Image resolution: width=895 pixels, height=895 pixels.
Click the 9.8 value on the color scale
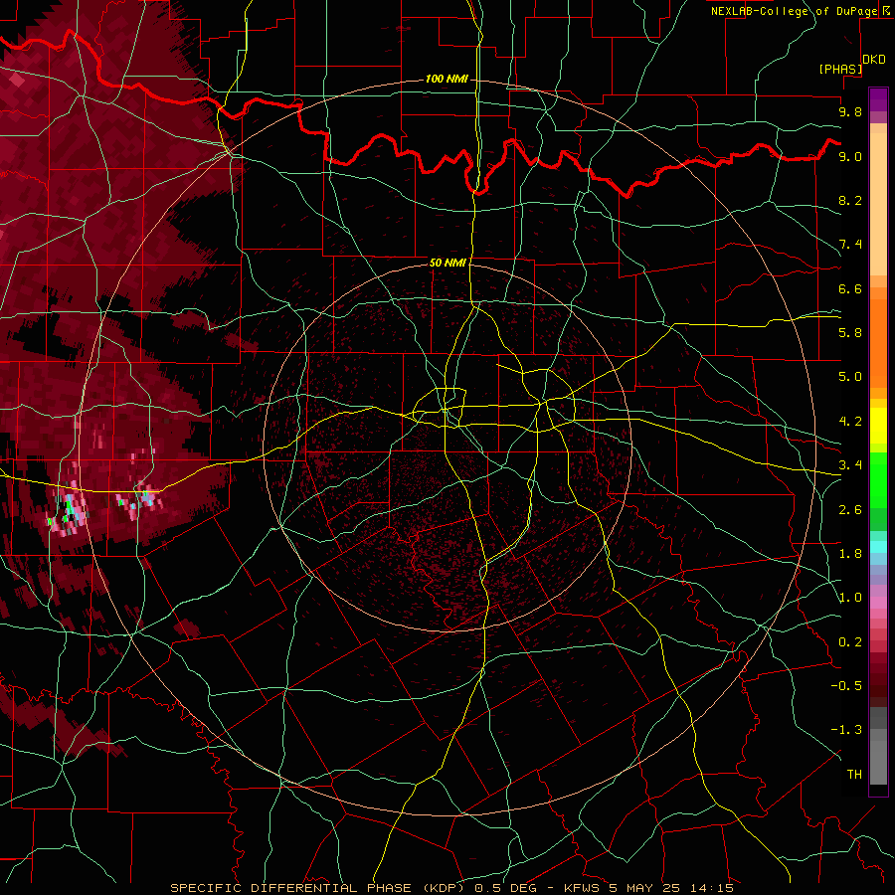pyautogui.click(x=850, y=111)
